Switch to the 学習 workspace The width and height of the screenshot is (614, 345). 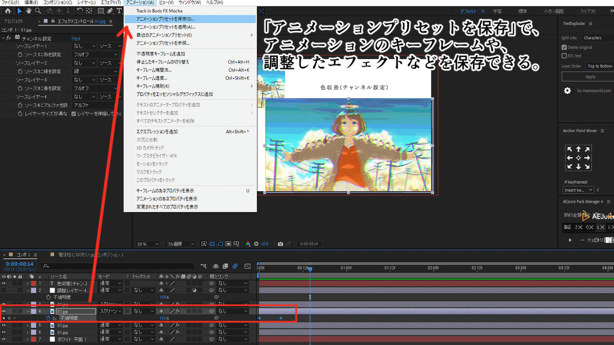497,11
